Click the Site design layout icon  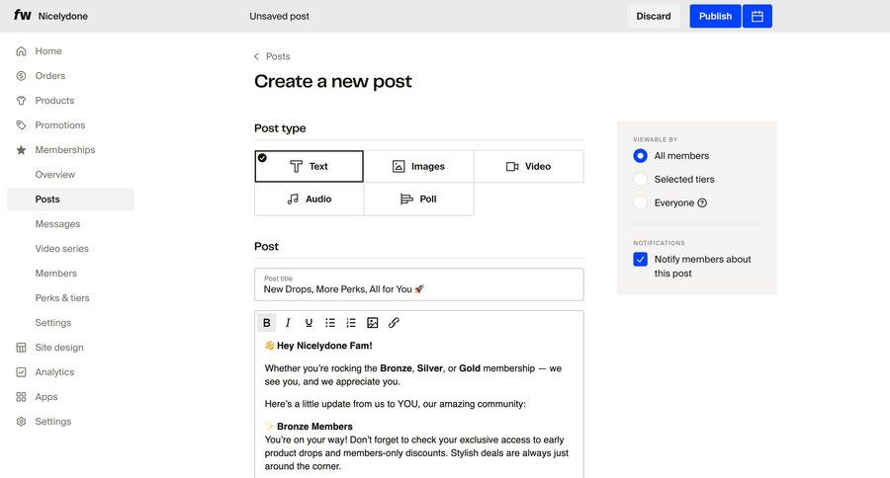pos(21,348)
